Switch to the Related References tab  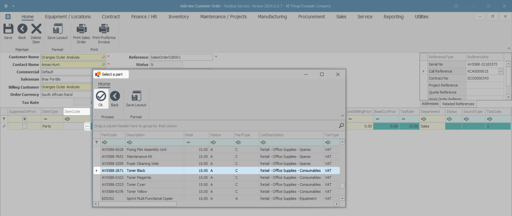(x=458, y=104)
